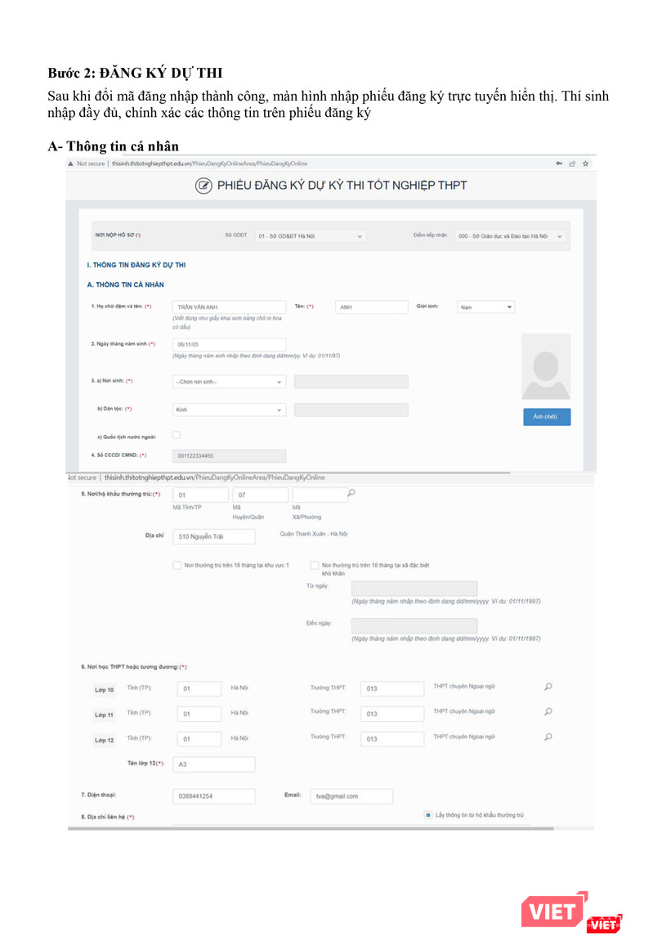The image size is (662, 937).
Task: Open the Sở GDĐT dropdown
Action: (x=311, y=236)
